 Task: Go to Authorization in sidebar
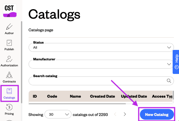9,61
